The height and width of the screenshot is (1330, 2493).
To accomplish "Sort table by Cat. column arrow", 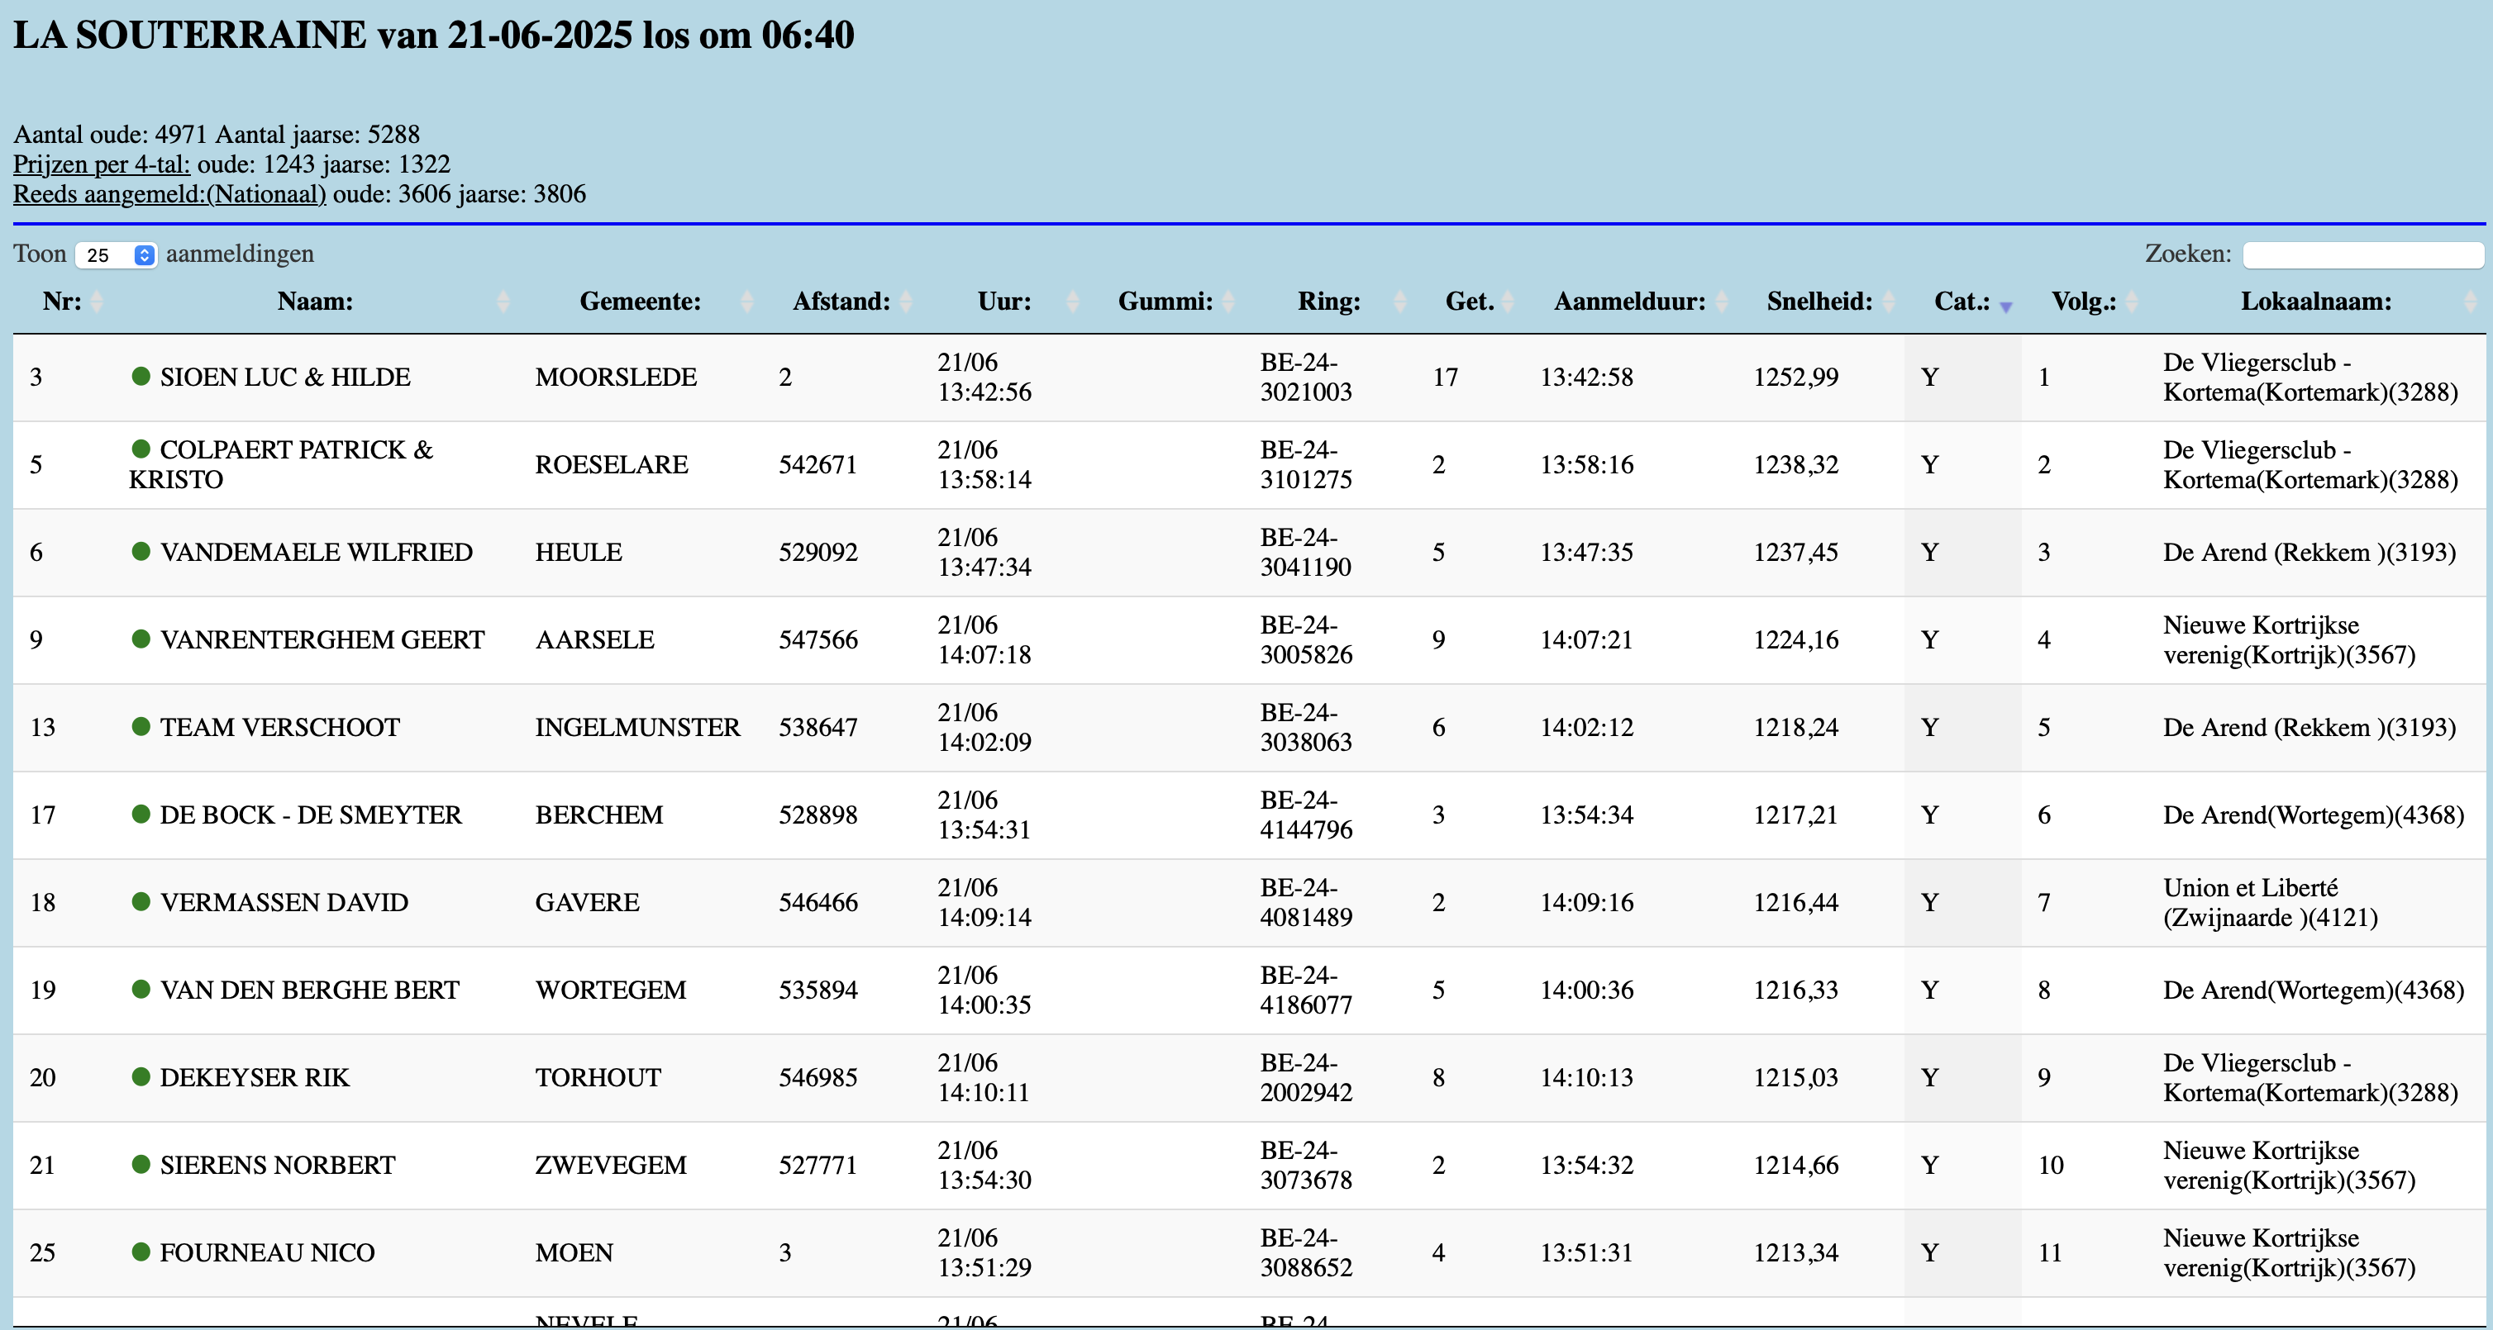I will [x=2006, y=306].
